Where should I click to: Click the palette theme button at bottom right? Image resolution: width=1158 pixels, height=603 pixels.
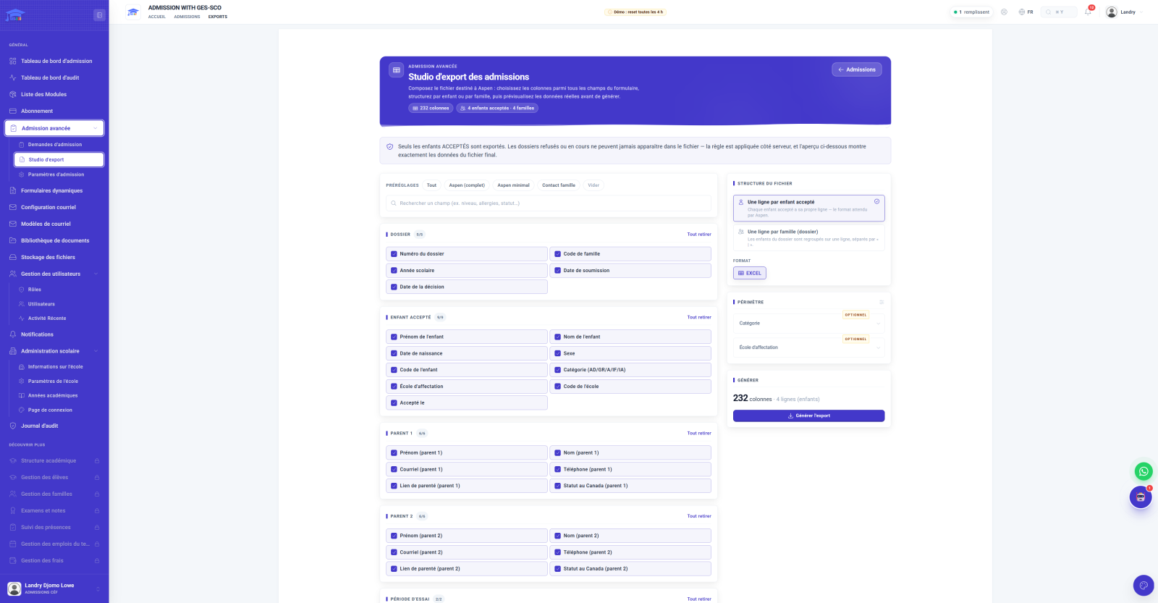[1144, 585]
